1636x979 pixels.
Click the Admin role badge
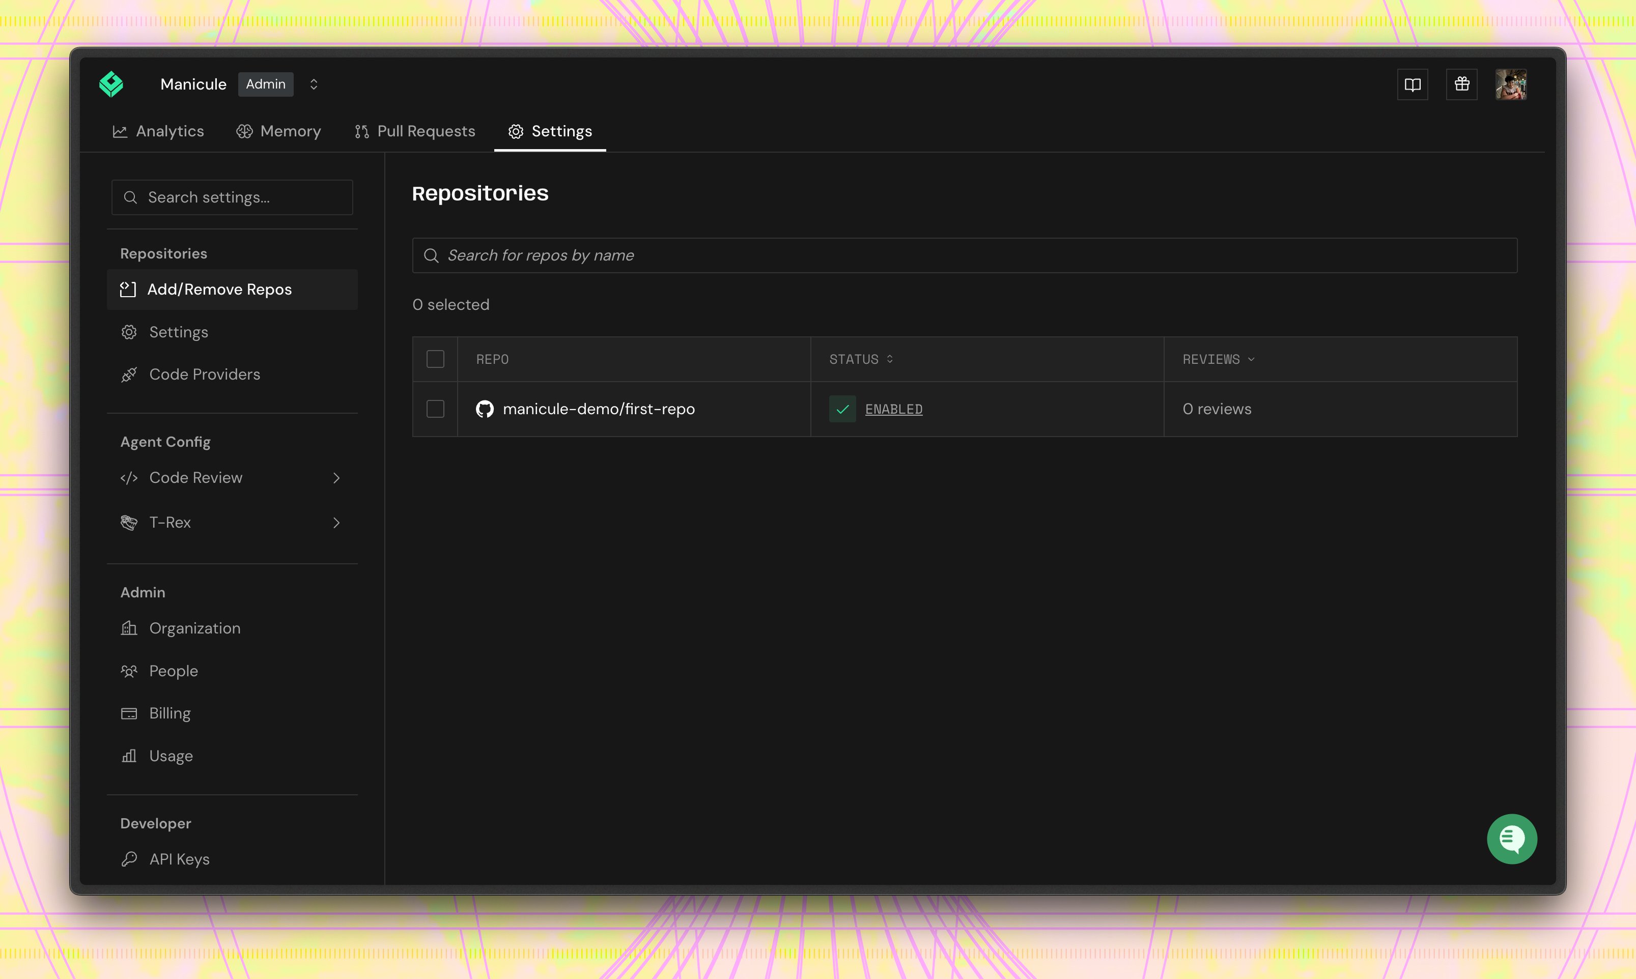[x=265, y=84]
